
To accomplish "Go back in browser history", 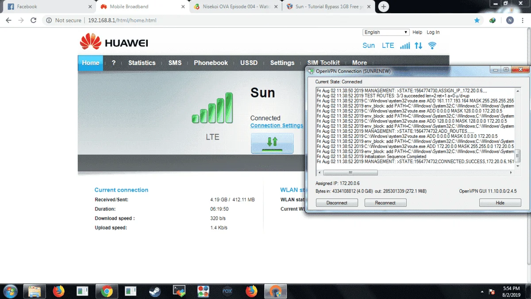I will coord(8,20).
